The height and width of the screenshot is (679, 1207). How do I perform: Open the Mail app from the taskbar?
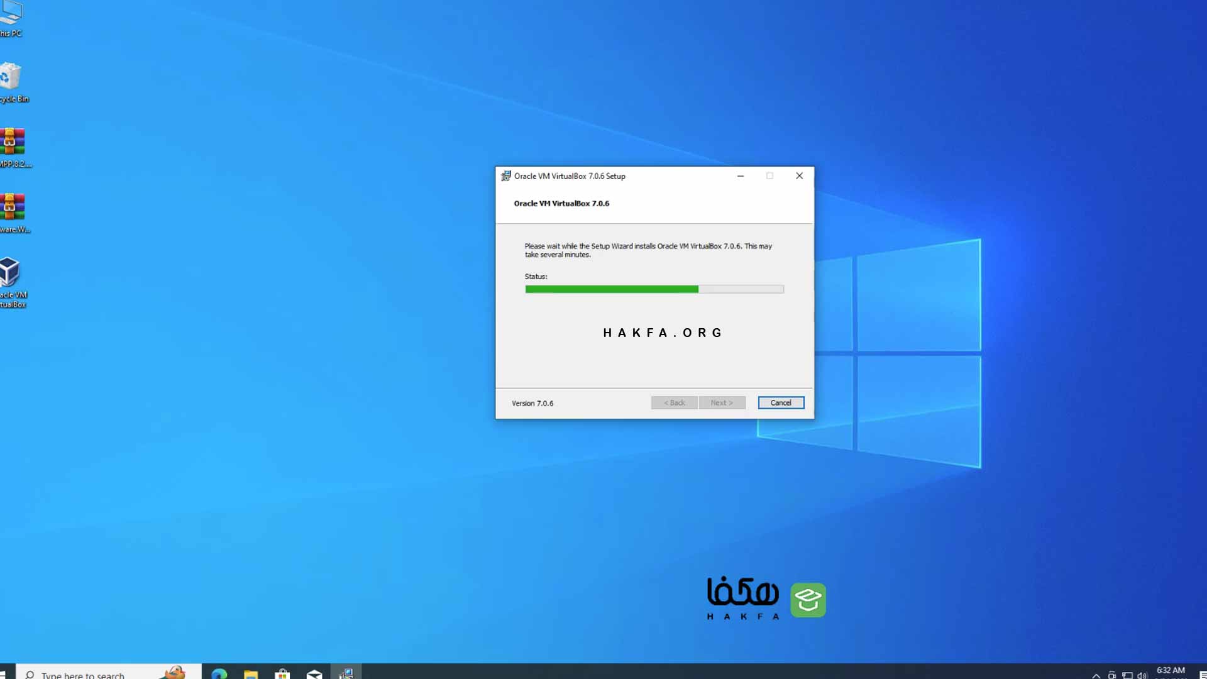coord(314,673)
